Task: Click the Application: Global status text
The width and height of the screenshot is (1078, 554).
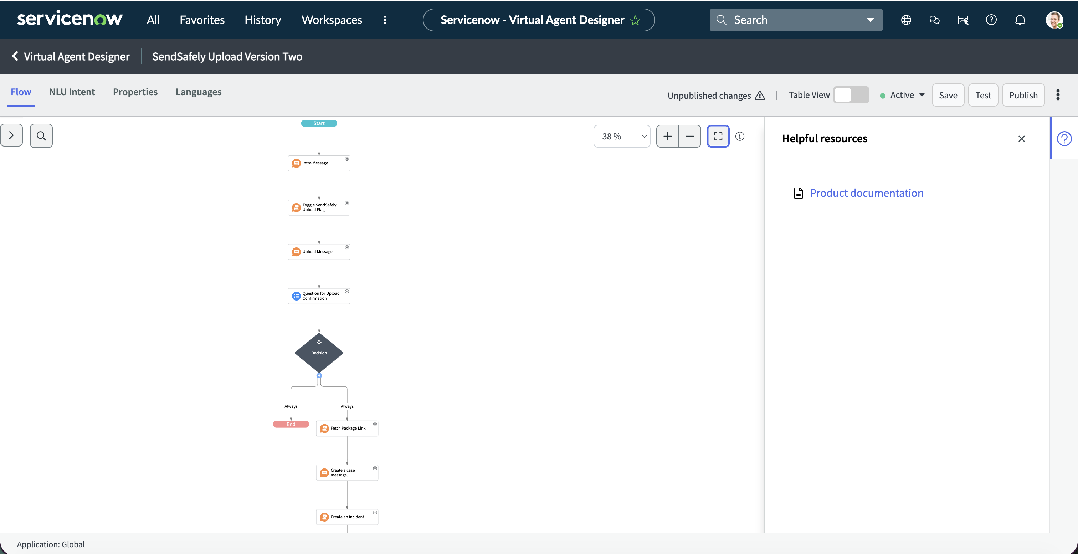Action: 51,544
